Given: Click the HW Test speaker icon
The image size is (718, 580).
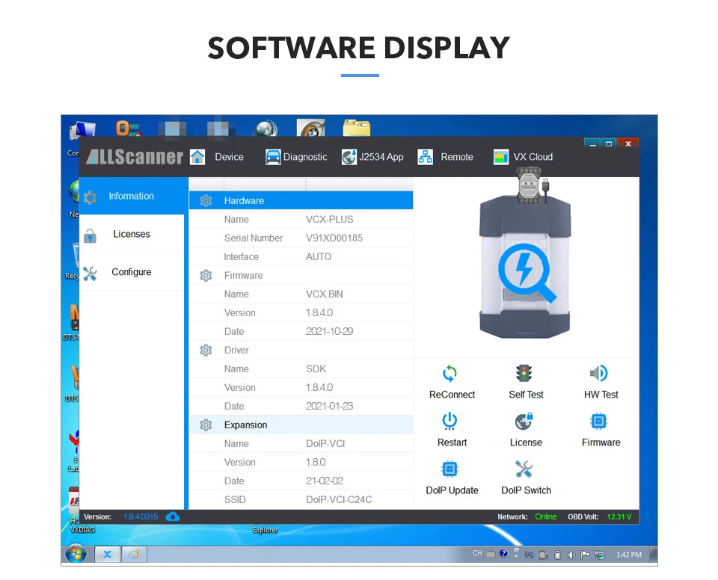Looking at the screenshot, I should 598,374.
